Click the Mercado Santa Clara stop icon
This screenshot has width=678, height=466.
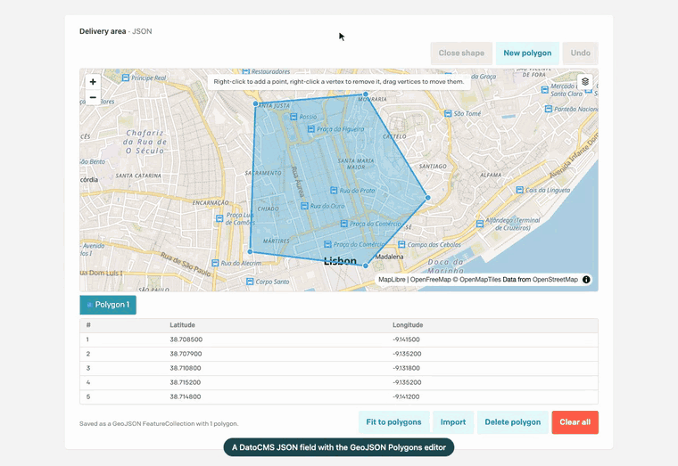545,90
